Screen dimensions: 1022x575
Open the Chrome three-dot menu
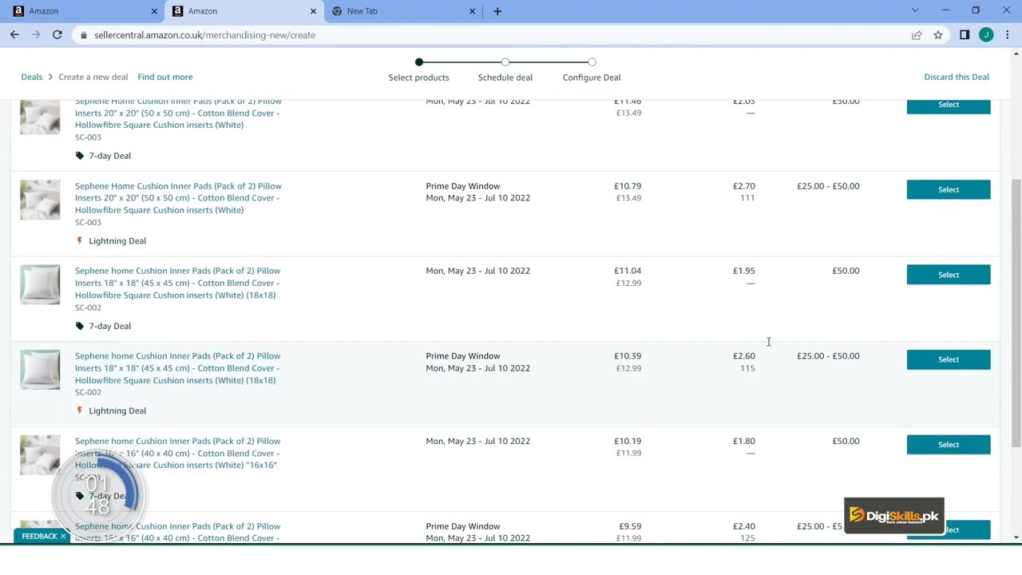coord(1008,35)
